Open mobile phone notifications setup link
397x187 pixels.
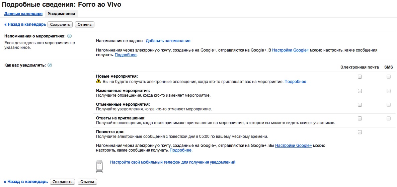173,162
